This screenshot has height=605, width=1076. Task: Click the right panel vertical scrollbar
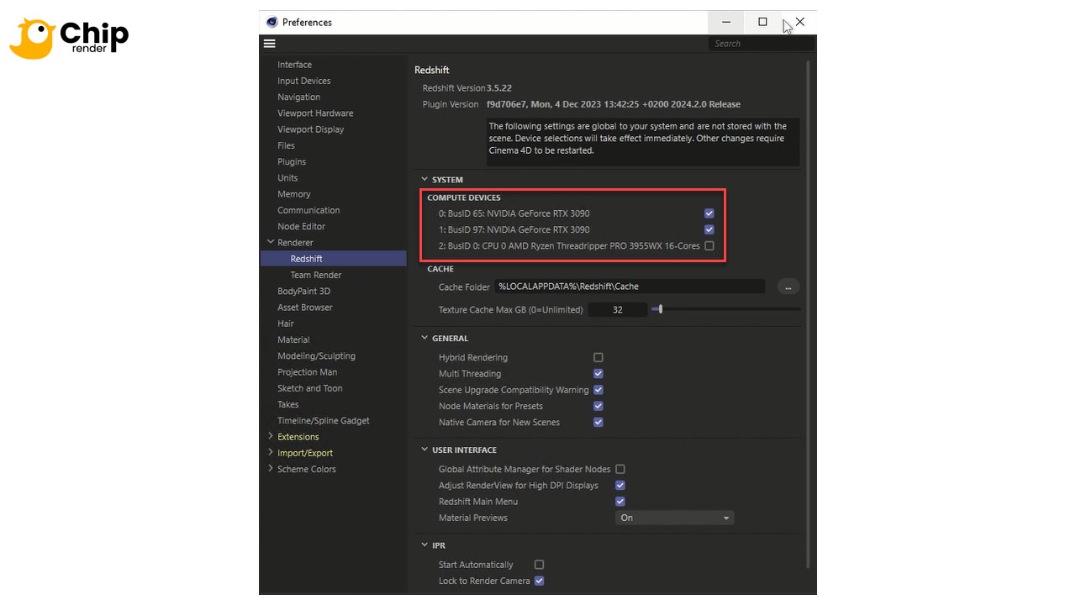[x=809, y=313]
